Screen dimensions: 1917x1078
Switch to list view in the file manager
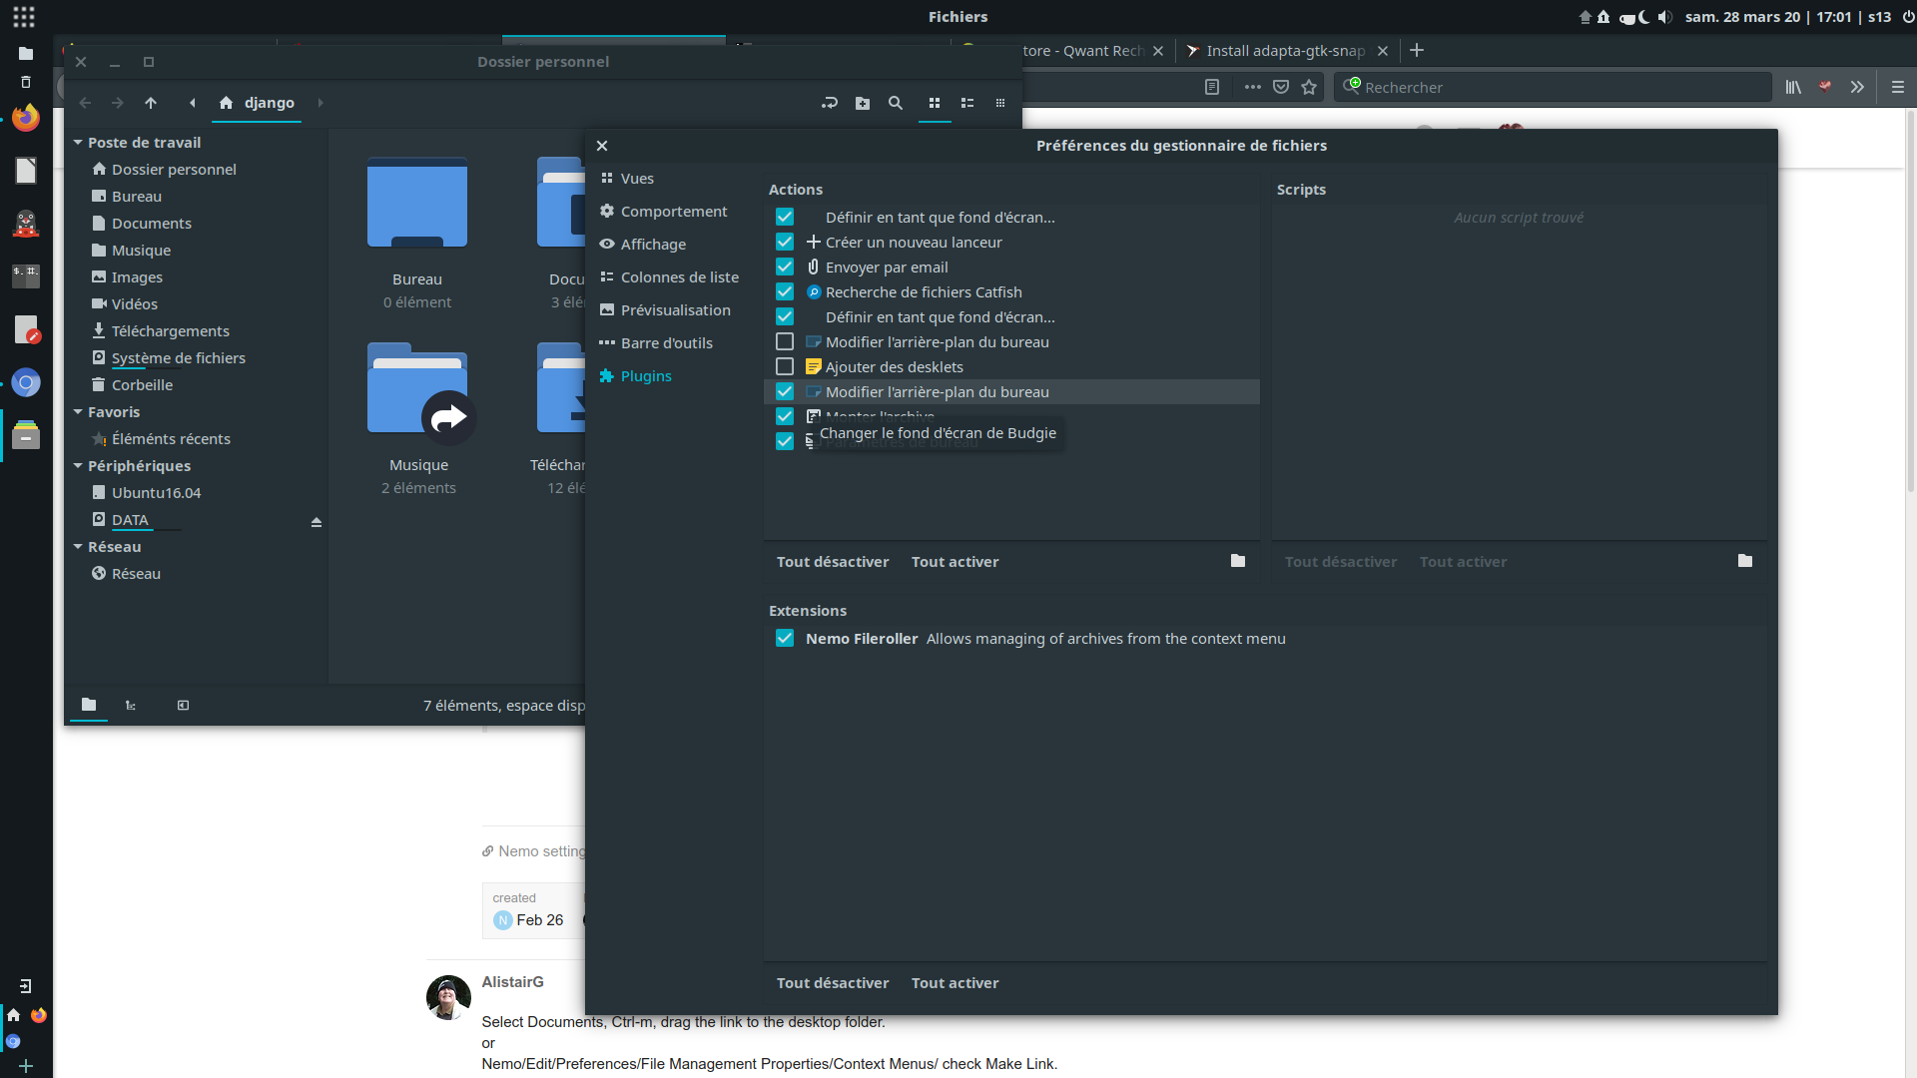[967, 103]
